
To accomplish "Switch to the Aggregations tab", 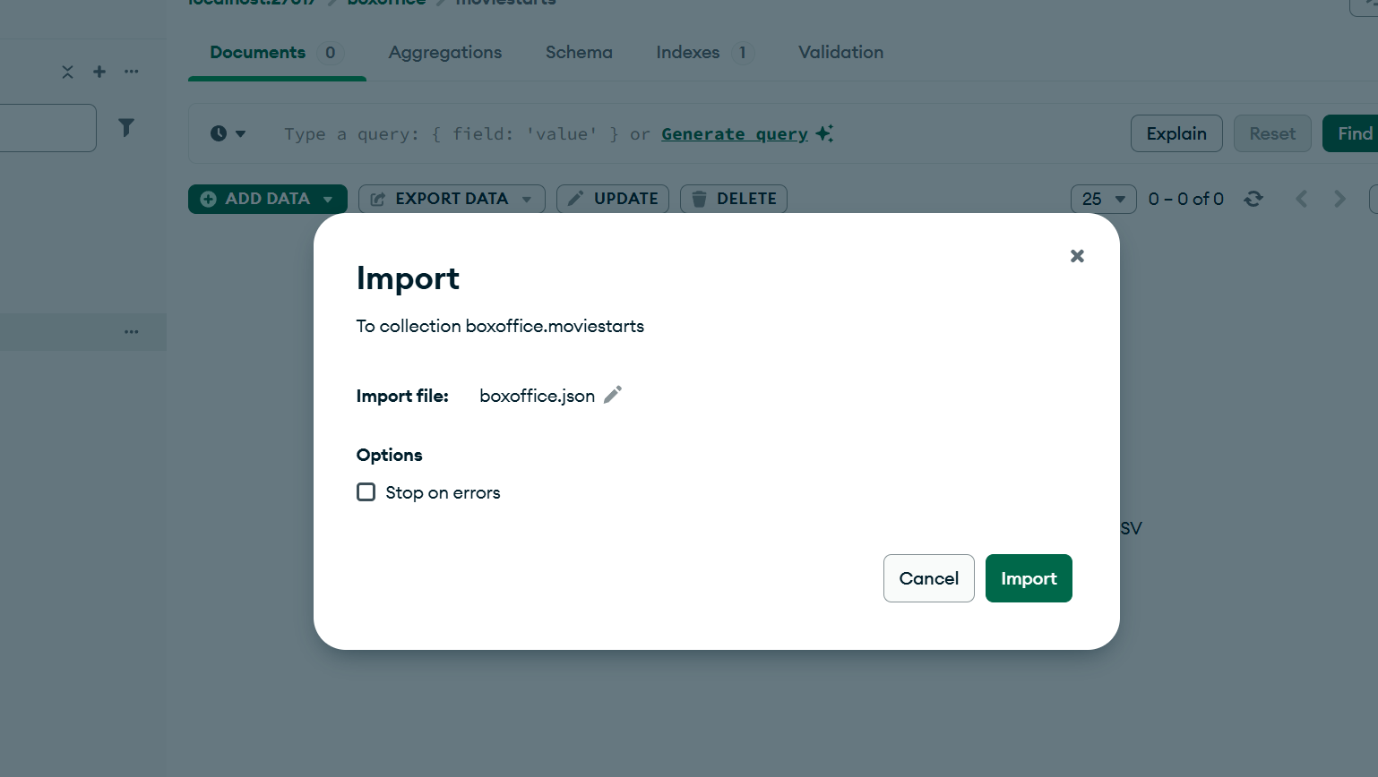I will pos(445,53).
